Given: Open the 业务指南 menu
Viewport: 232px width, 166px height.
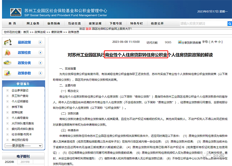Looking at the screenshot, I should coord(54,23).
